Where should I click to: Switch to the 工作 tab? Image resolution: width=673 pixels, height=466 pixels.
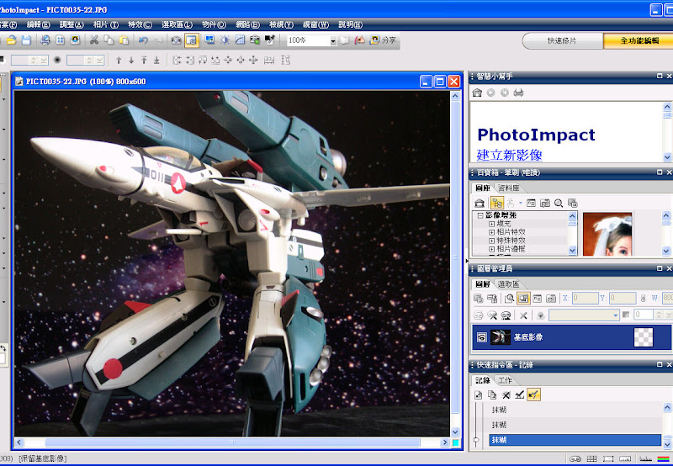click(x=505, y=379)
